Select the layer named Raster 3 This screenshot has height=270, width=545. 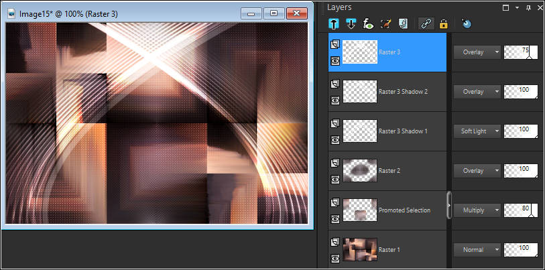pyautogui.click(x=389, y=52)
